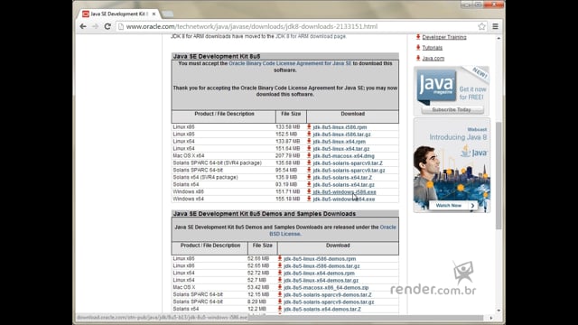Click download arrow icon for Windows x64 exe
The width and height of the screenshot is (578, 325).
[309, 199]
